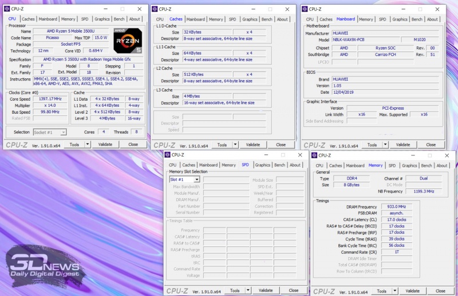
Task: Click the Bank Cycle Time value 56 clocks
Action: [397, 245]
